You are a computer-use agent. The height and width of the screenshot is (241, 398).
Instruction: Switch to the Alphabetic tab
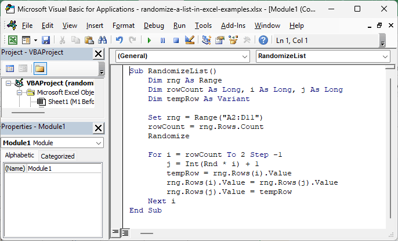(x=20, y=155)
